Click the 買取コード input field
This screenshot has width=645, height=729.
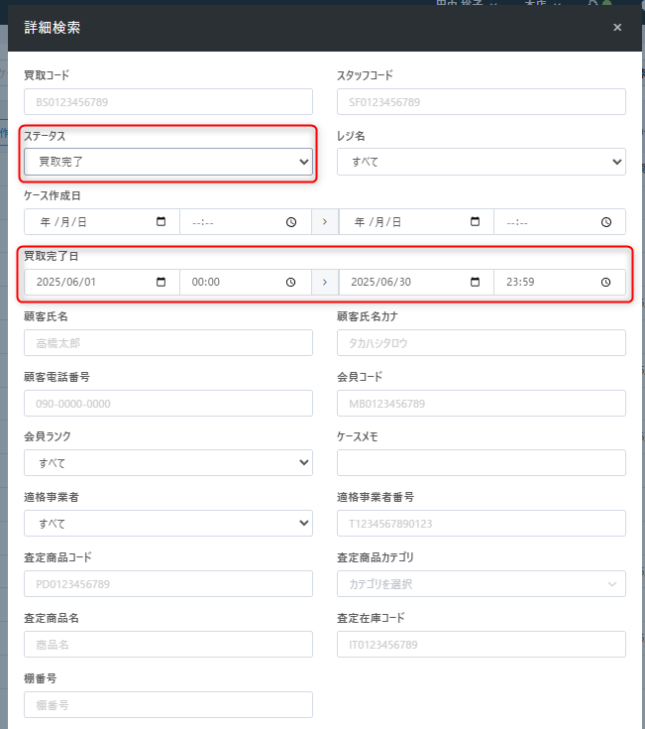coord(168,101)
